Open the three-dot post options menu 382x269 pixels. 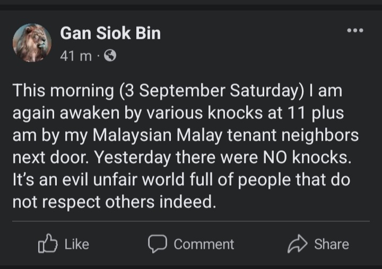pos(355,31)
